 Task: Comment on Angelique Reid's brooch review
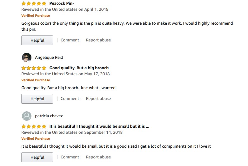[x=70, y=99]
